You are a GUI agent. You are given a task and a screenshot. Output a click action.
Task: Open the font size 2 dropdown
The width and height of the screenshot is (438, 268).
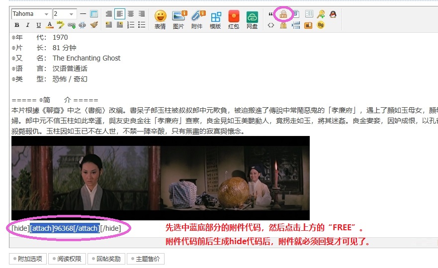[65, 14]
